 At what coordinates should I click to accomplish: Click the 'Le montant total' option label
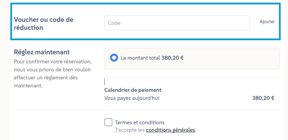coord(140,58)
